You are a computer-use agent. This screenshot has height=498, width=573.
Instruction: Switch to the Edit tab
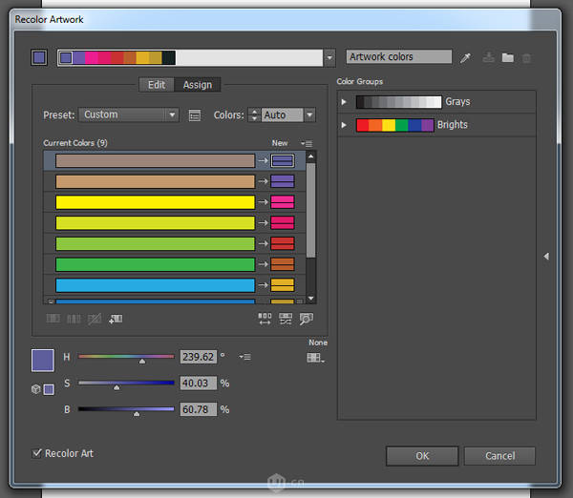pyautogui.click(x=157, y=85)
